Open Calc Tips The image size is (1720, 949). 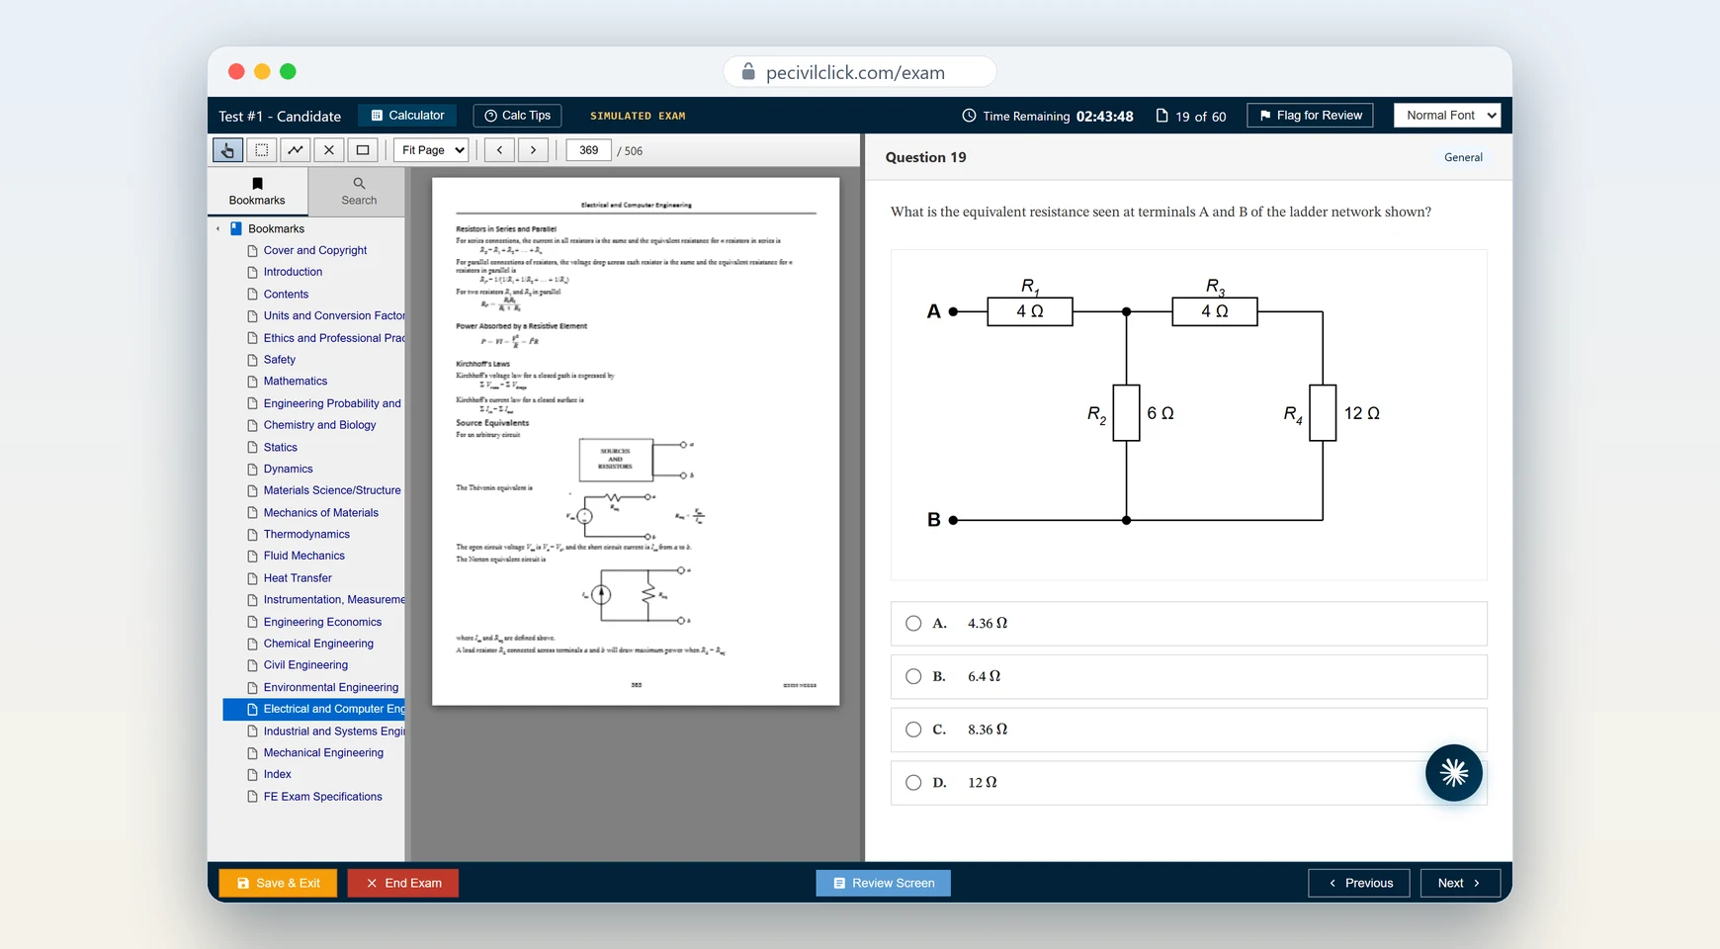517,116
